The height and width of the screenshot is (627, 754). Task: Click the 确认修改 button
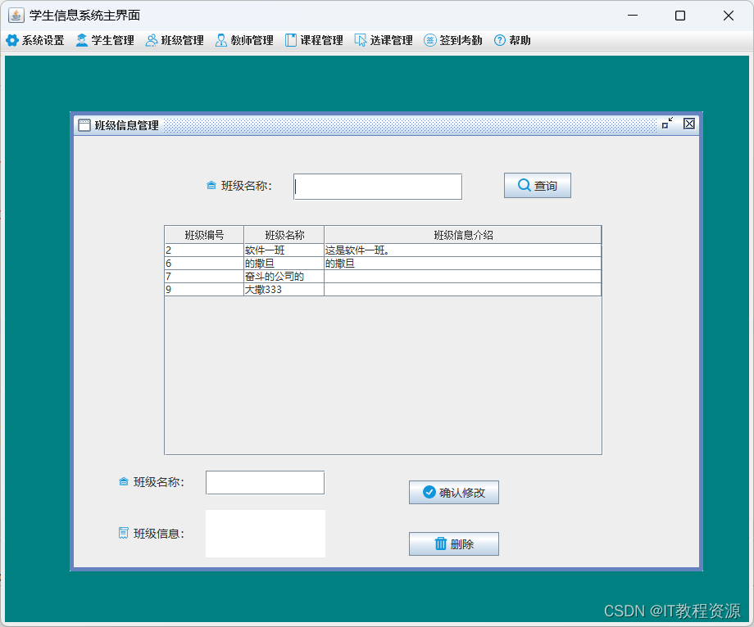(x=453, y=492)
